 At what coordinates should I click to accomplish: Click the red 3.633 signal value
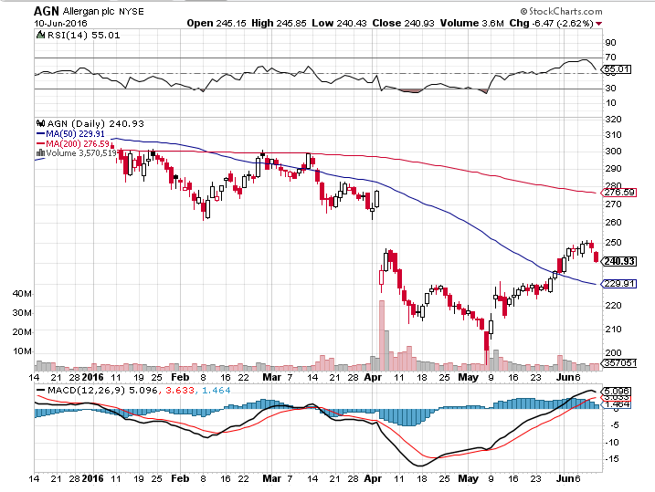(180, 391)
